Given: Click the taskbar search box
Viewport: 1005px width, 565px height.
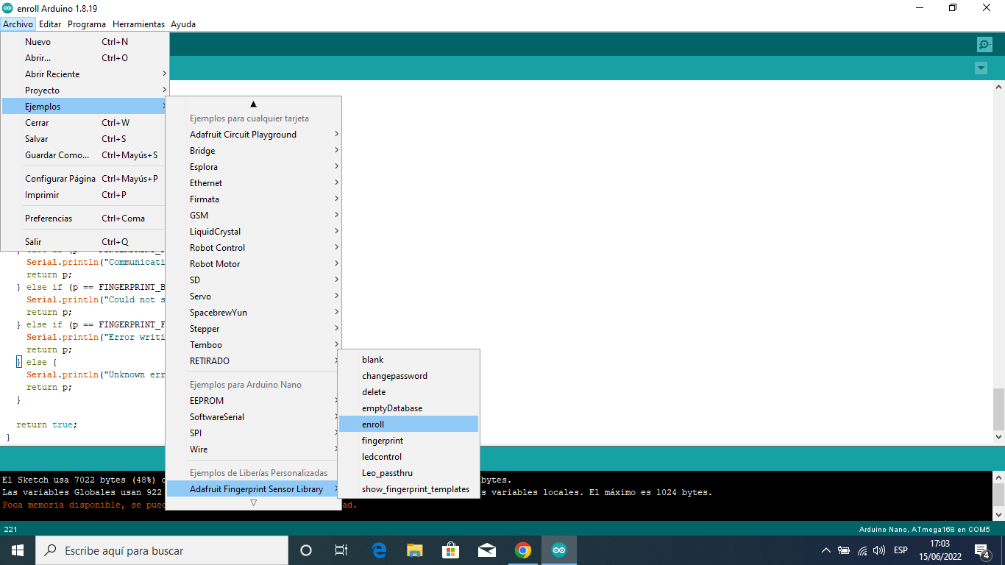Looking at the screenshot, I should [162, 550].
